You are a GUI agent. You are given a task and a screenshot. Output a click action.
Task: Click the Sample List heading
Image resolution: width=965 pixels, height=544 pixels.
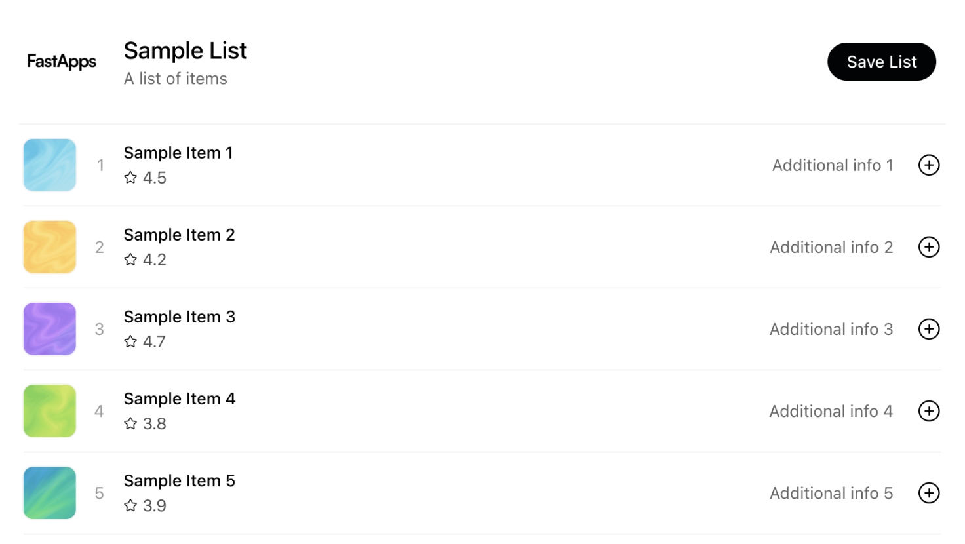click(x=185, y=50)
